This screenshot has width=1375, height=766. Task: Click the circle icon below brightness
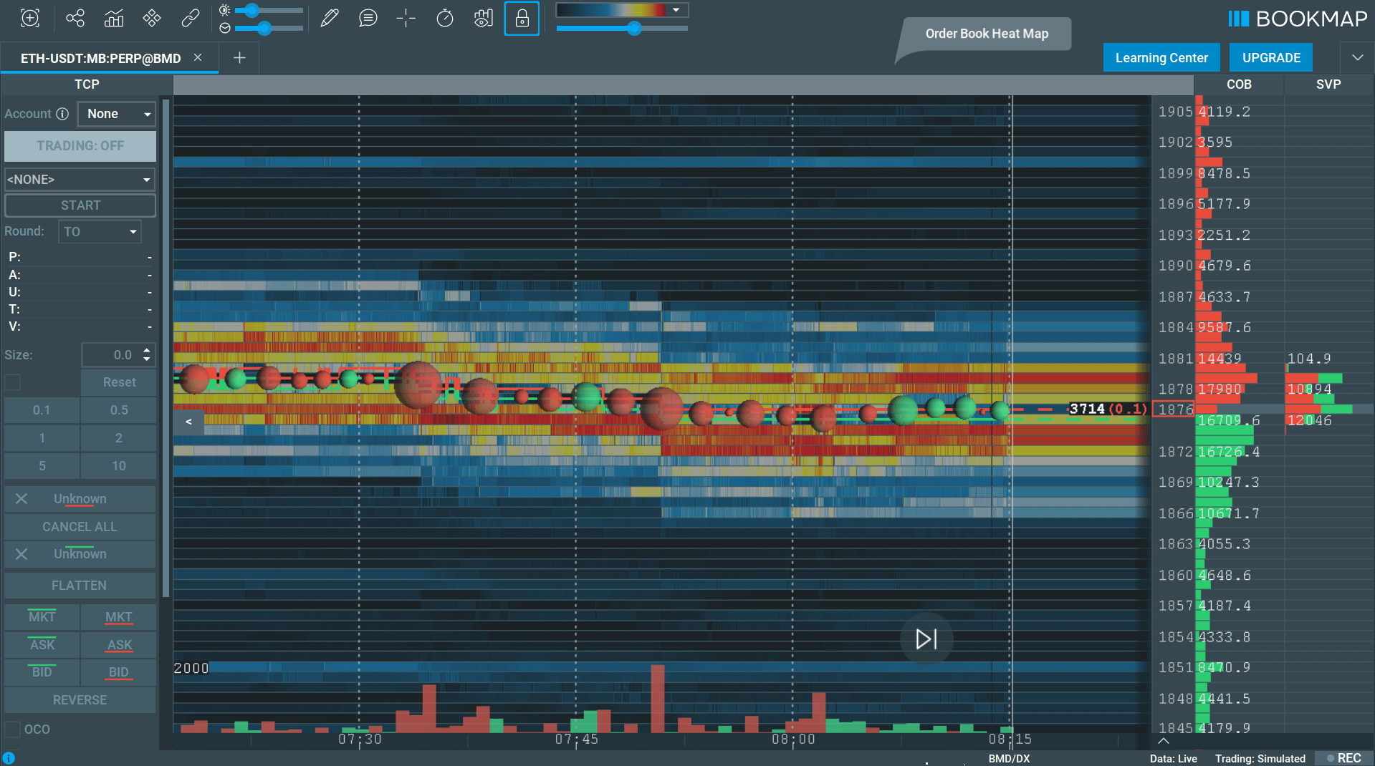[225, 28]
